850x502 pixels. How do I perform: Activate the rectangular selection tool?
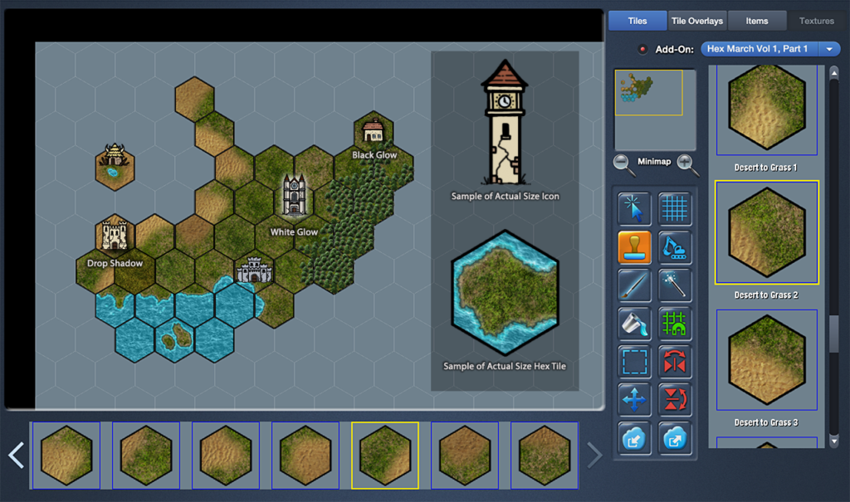[x=634, y=363]
